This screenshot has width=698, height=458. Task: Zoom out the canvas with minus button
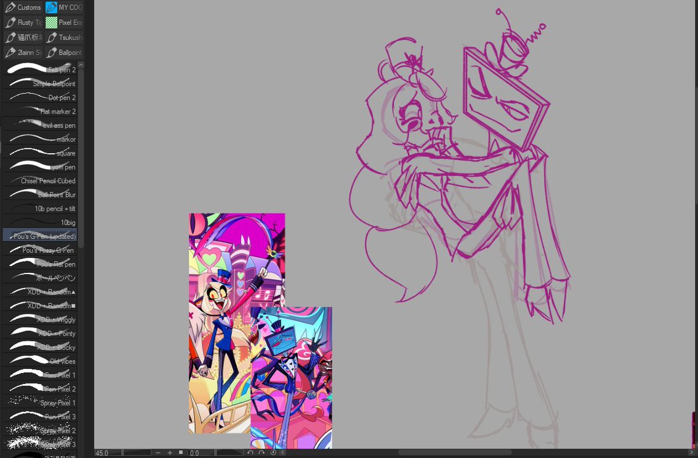tap(158, 453)
